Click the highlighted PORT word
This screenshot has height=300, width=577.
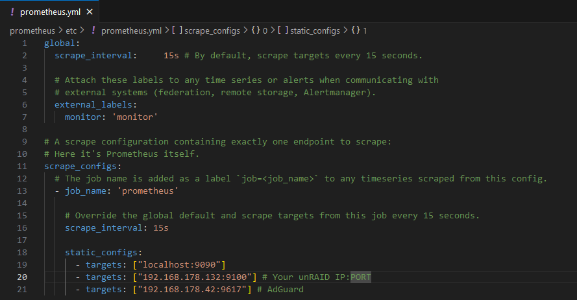[361, 277]
